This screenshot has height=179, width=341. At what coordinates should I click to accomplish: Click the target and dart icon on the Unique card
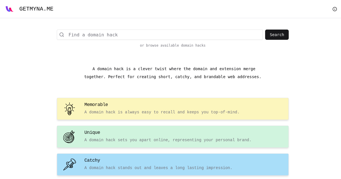tap(69, 137)
